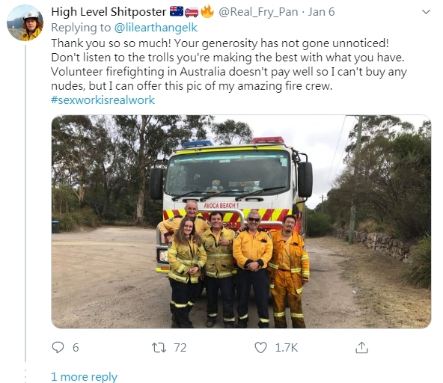Click the fire truck emoji in name
Image resolution: width=443 pixels, height=383 pixels.
[192, 12]
